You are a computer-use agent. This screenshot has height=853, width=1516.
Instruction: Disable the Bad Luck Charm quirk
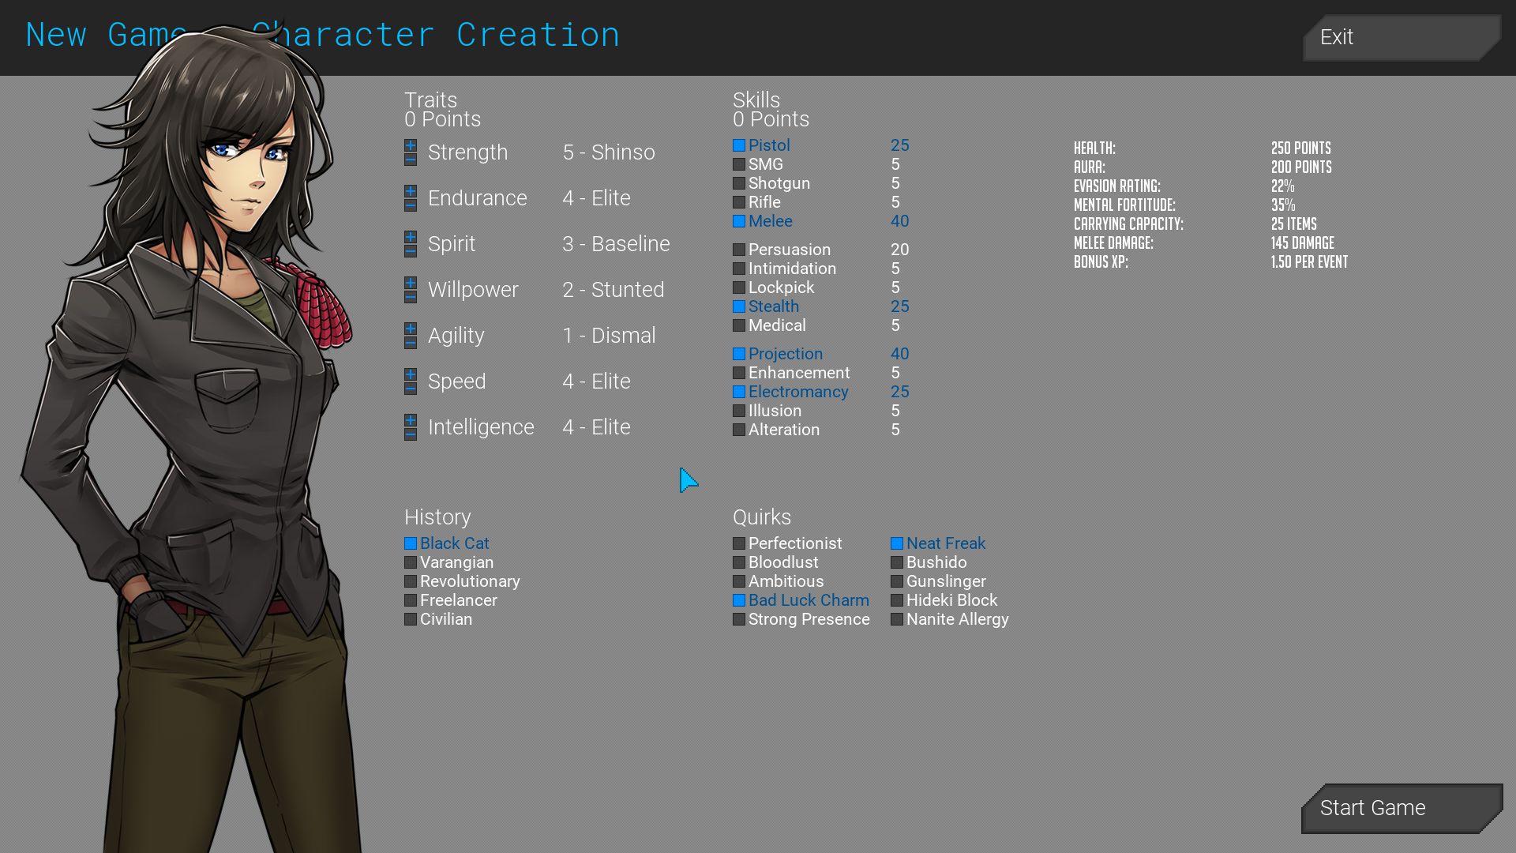pyautogui.click(x=739, y=600)
